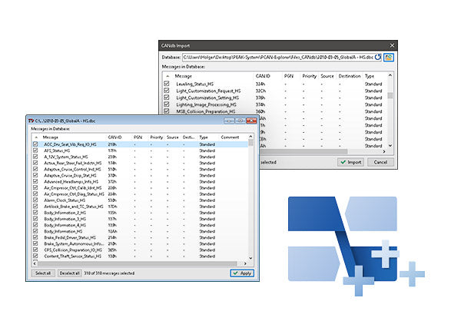Click the Message column header sort arrow
461x321 pixels.
coord(35,137)
